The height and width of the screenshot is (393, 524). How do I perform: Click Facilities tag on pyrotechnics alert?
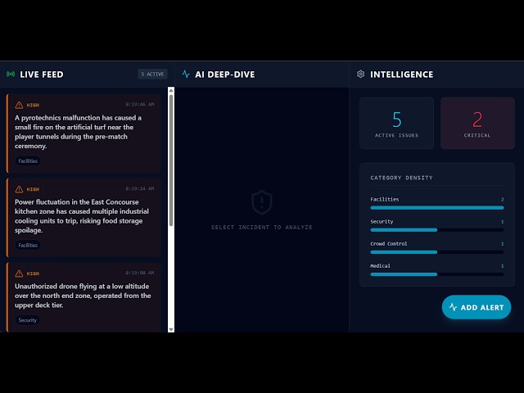click(x=28, y=161)
